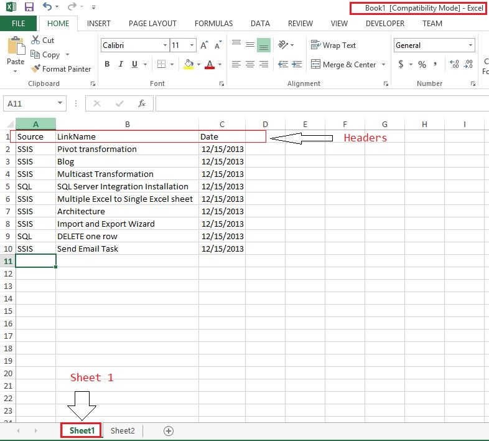Decrease font size with small A icon
Viewport: 489px width, 441px height.
click(218, 45)
